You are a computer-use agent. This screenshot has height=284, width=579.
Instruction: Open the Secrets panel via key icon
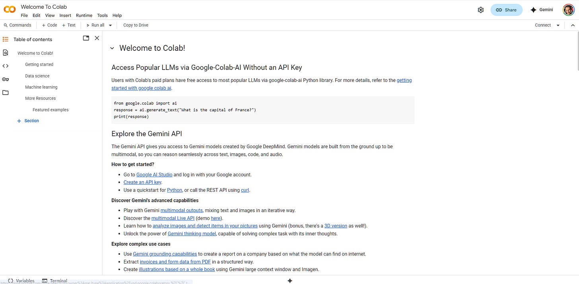click(5, 79)
